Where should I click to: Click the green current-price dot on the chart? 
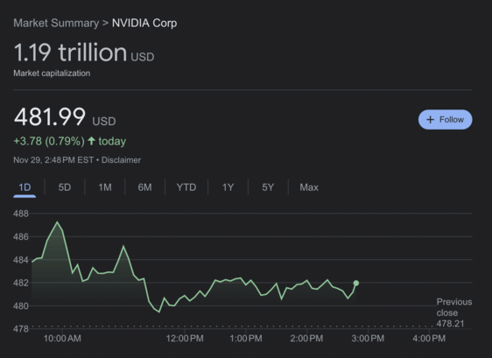356,283
